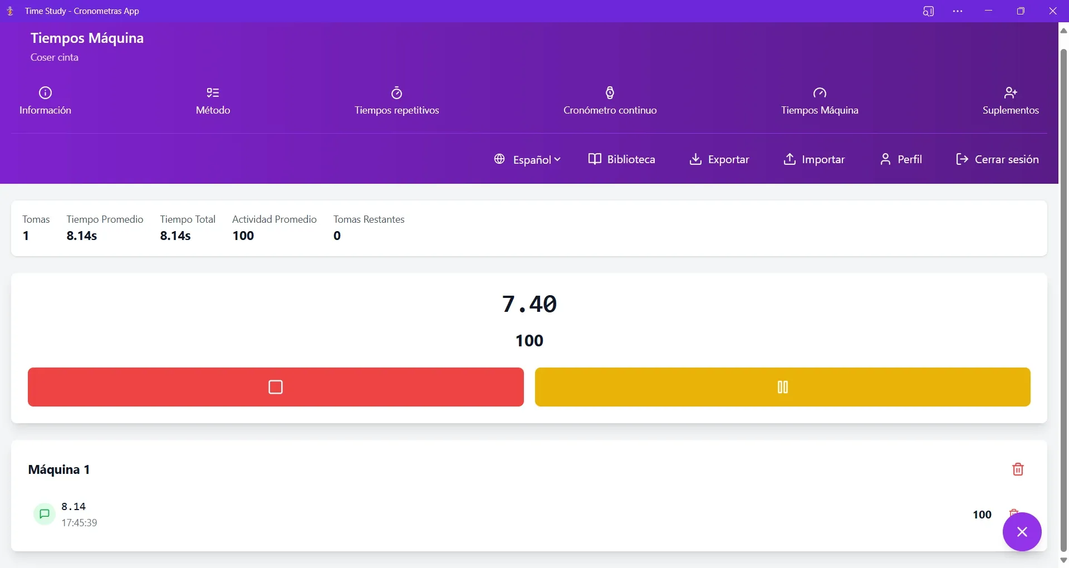Click the user icon beside Perfil
Viewport: 1069px width, 568px height.
point(885,159)
